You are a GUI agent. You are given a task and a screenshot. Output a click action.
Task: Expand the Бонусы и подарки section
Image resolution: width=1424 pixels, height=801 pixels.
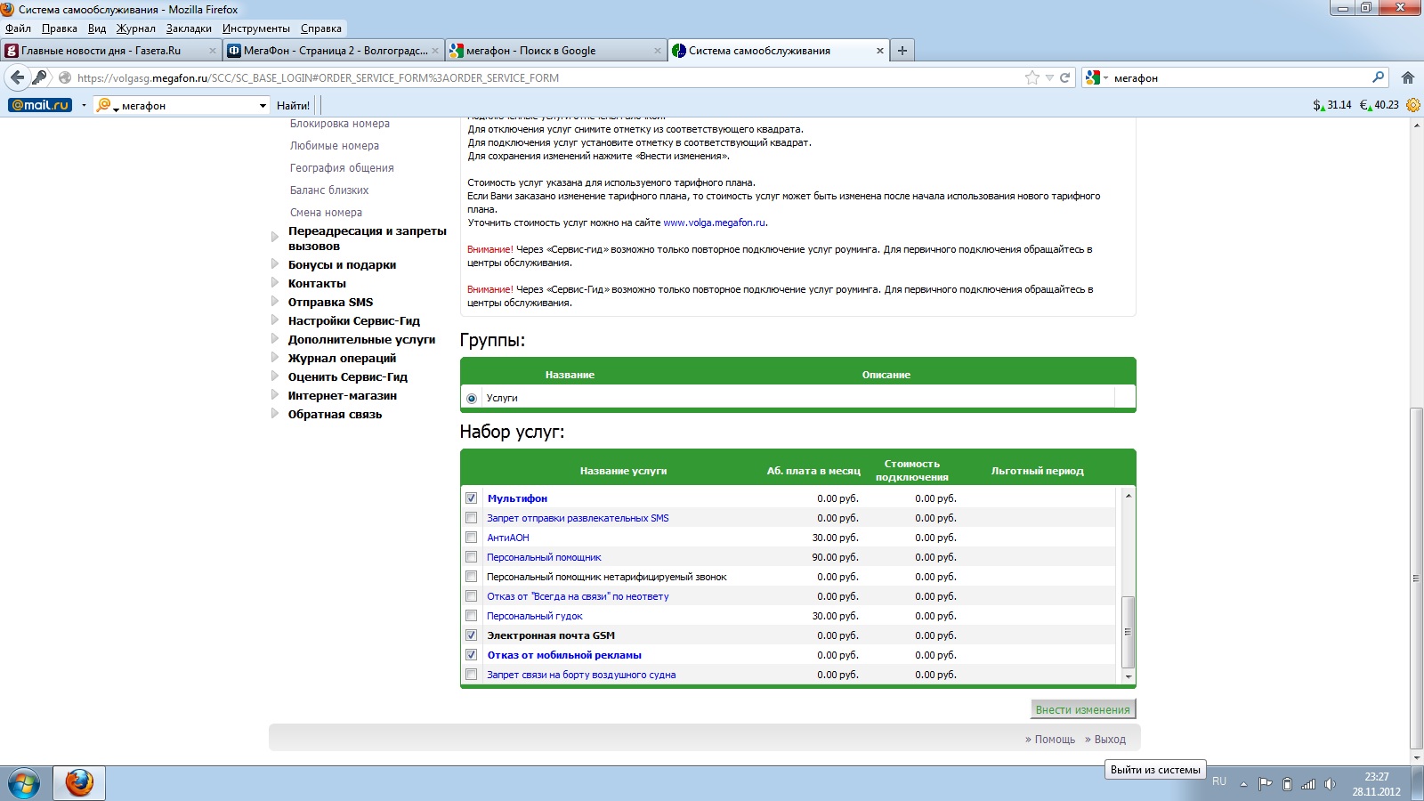pos(342,264)
